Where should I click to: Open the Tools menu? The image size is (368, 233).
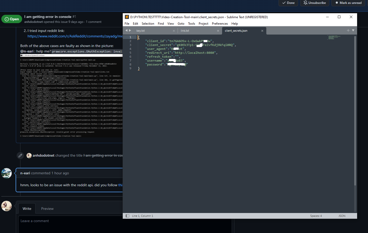tap(192, 24)
